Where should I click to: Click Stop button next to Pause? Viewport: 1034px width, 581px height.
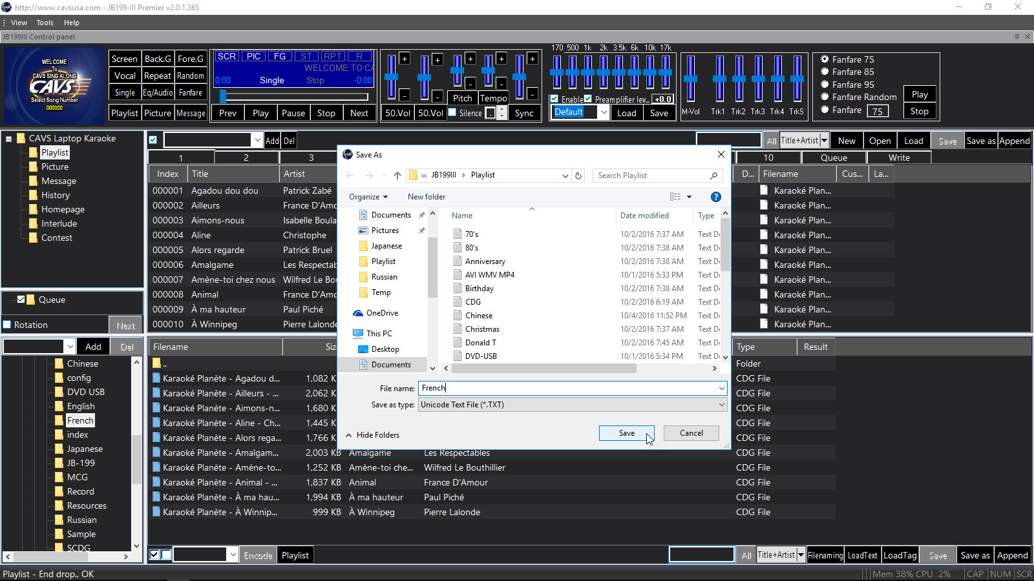[326, 113]
